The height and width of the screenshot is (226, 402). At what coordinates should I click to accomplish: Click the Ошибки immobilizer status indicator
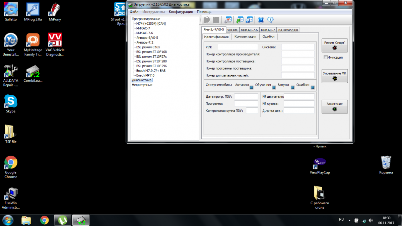coord(313,88)
